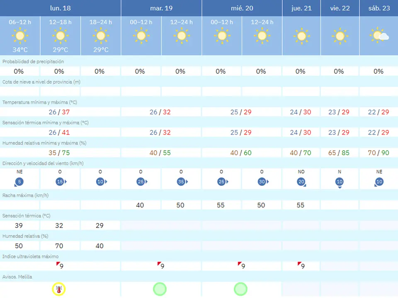
Task: Click the thermal sensation value 32
Action: point(59,226)
